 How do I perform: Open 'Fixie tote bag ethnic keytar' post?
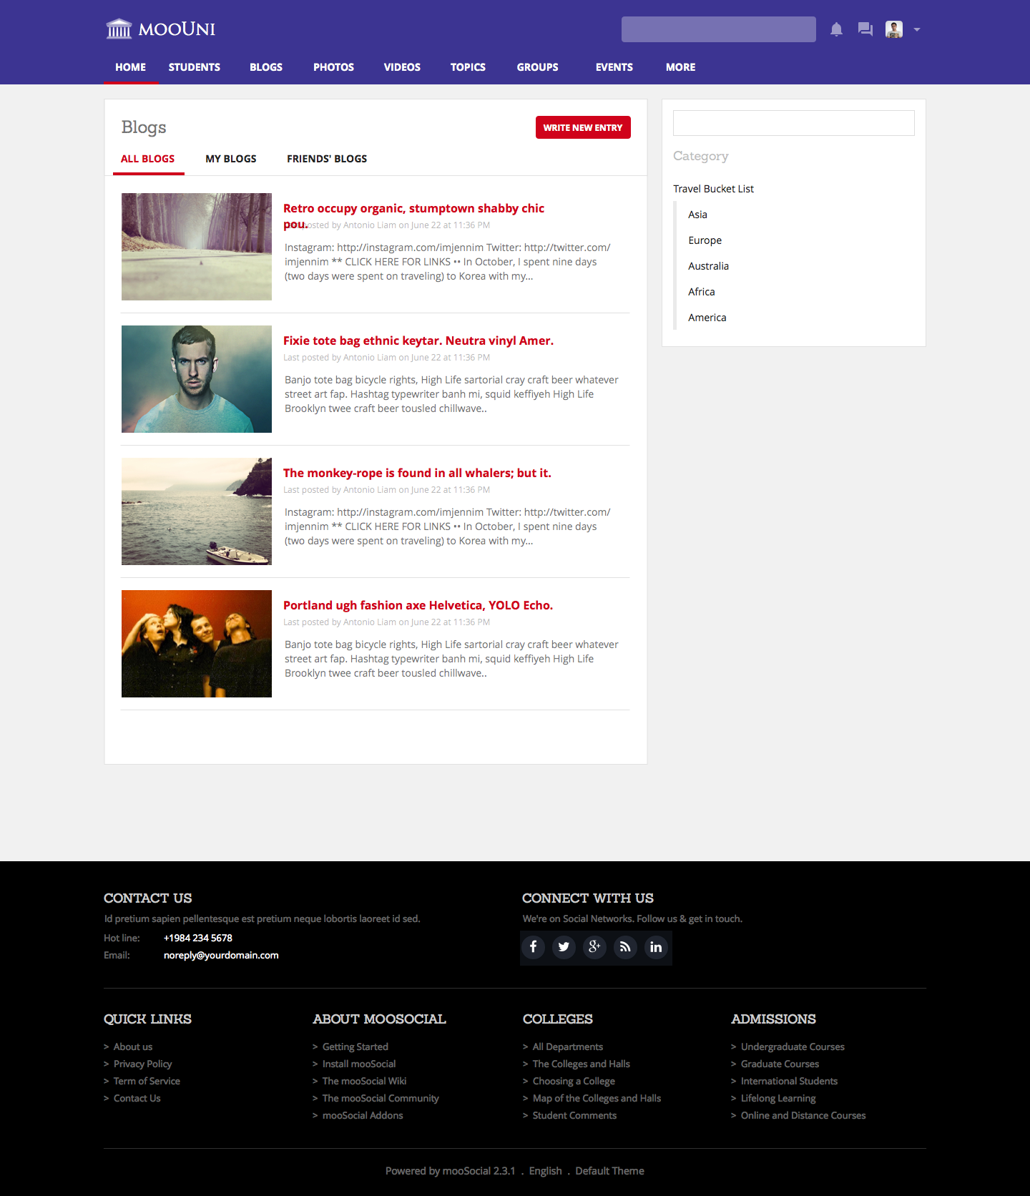[x=418, y=340]
